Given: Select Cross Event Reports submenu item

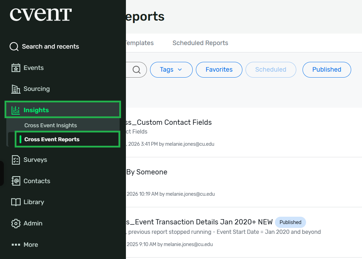Looking at the screenshot, I should [68, 139].
